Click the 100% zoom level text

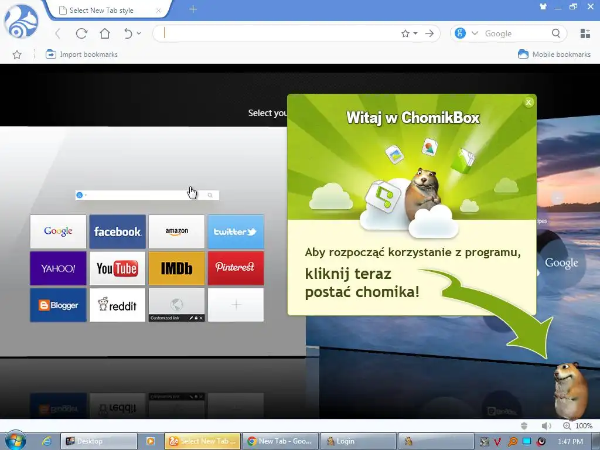click(x=584, y=426)
